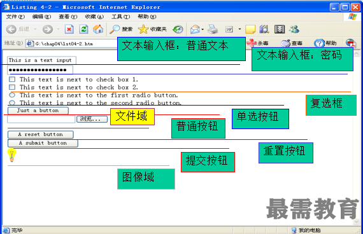The width and height of the screenshot is (363, 234).
Task: Expand the Back button history dropdown
Action: [x=35, y=29]
